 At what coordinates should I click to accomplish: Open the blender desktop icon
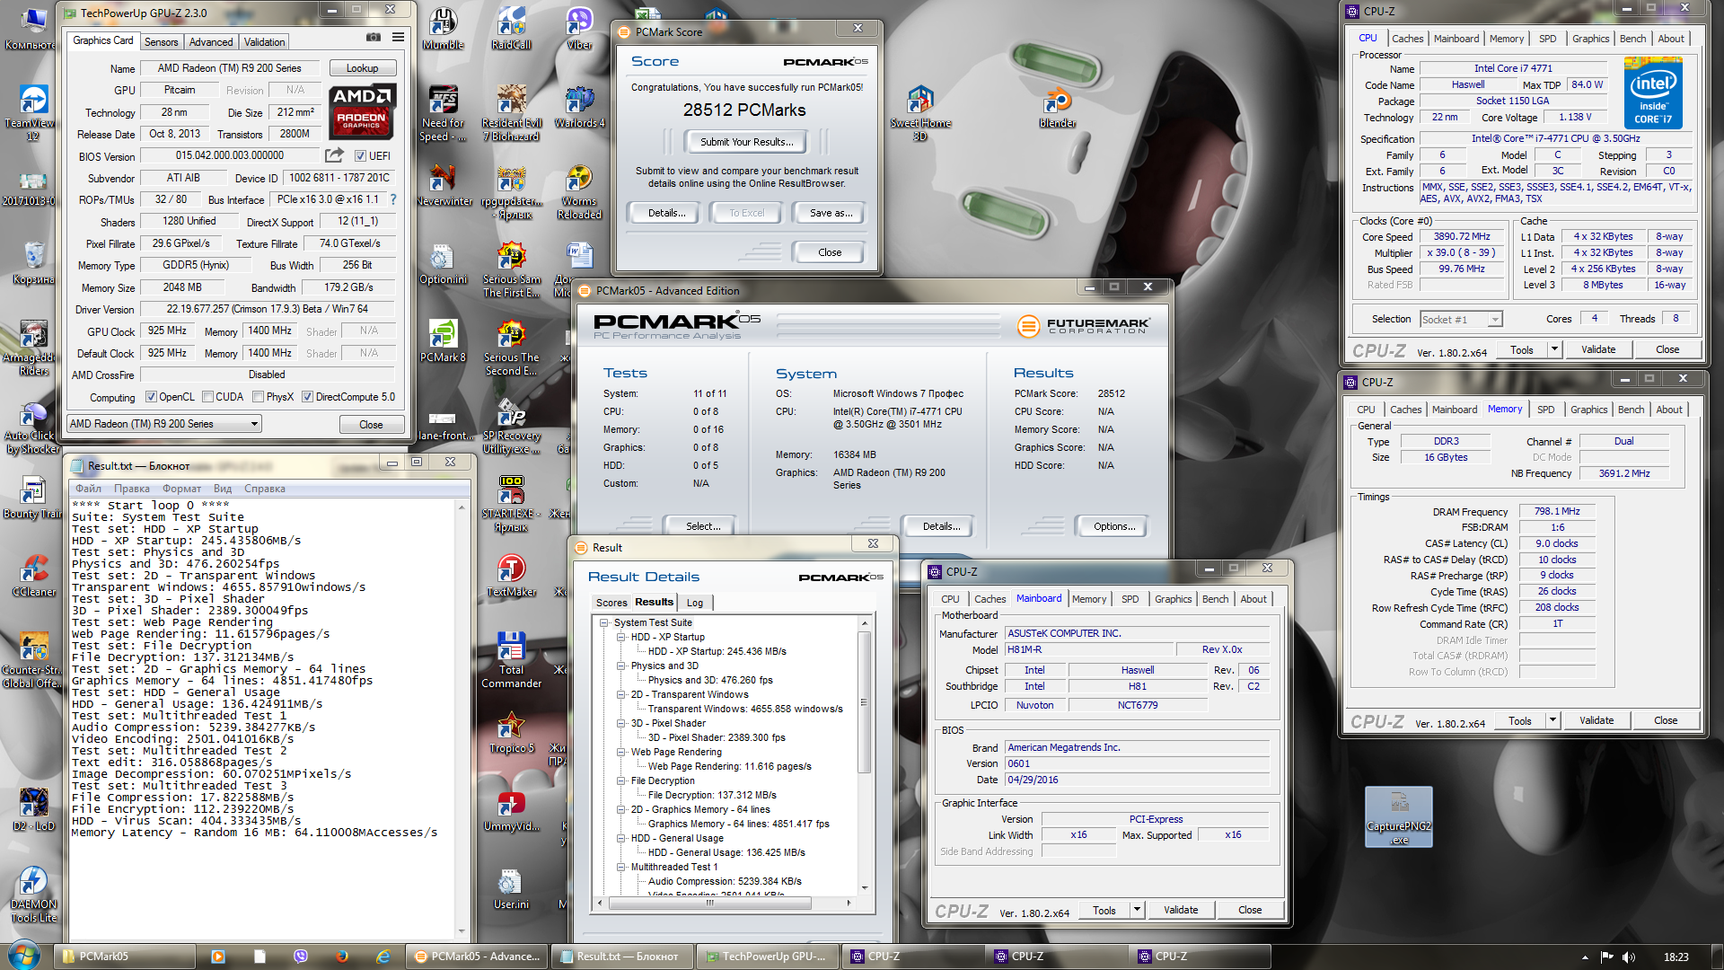pos(1058,106)
